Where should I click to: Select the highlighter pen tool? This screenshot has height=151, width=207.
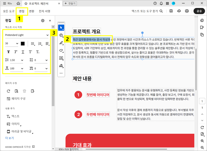pos(61,43)
